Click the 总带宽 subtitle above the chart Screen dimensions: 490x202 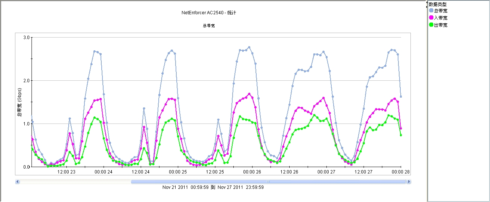[209, 26]
